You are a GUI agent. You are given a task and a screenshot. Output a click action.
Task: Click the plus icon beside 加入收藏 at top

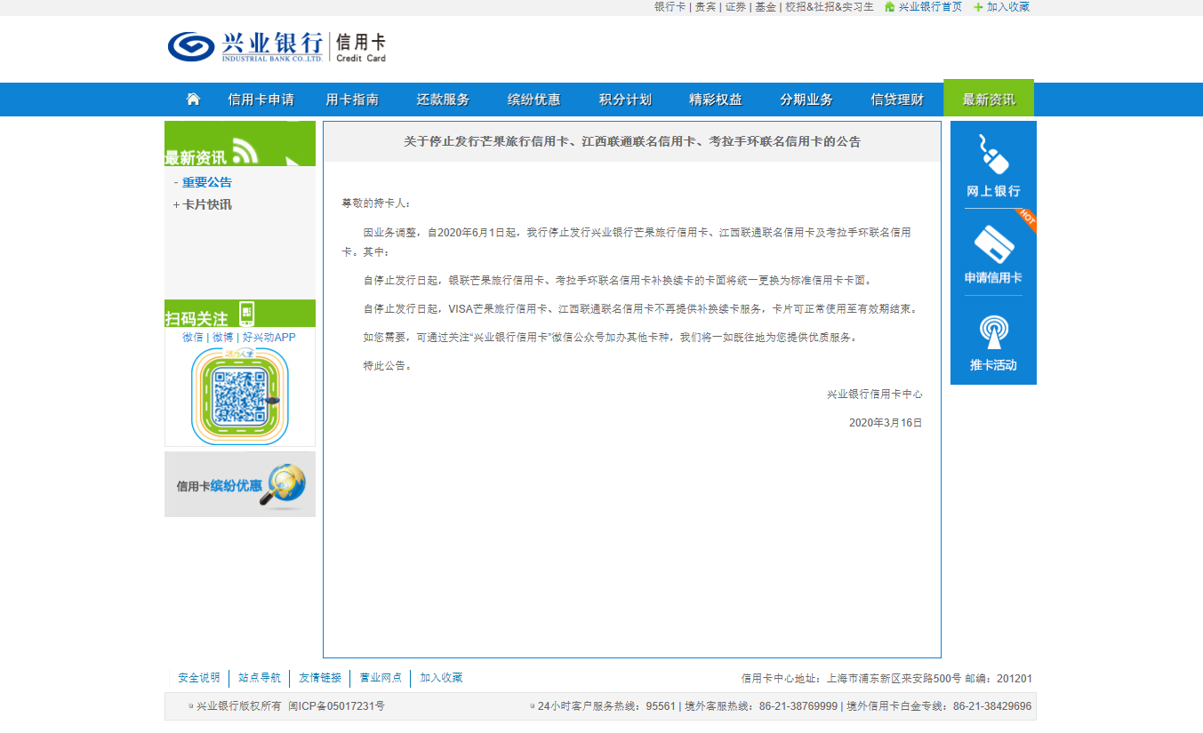click(x=978, y=6)
